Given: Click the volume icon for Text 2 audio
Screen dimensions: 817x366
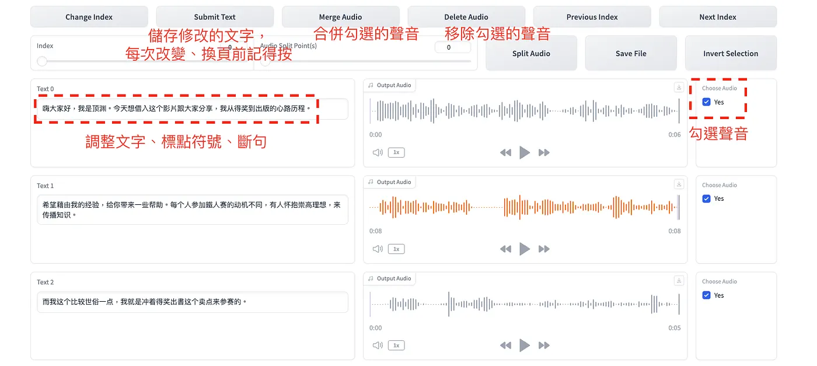Looking at the screenshot, I should (x=378, y=345).
